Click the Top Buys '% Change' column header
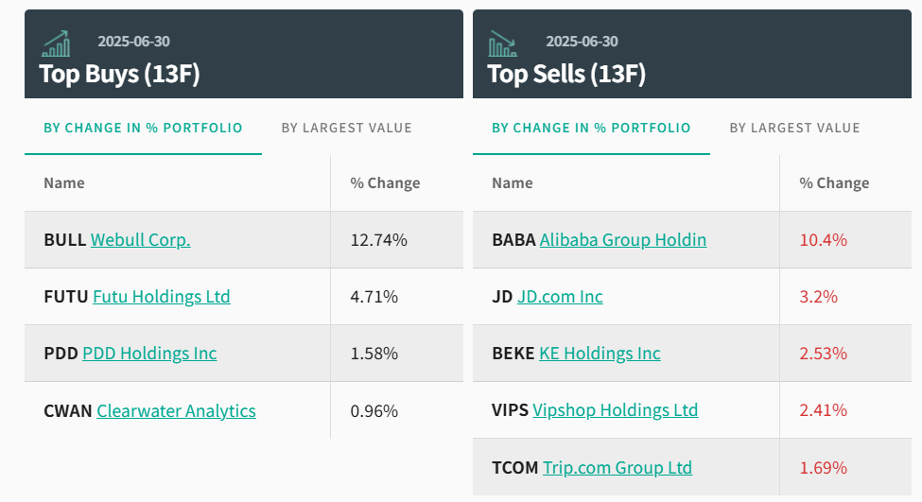 pyautogui.click(x=385, y=183)
